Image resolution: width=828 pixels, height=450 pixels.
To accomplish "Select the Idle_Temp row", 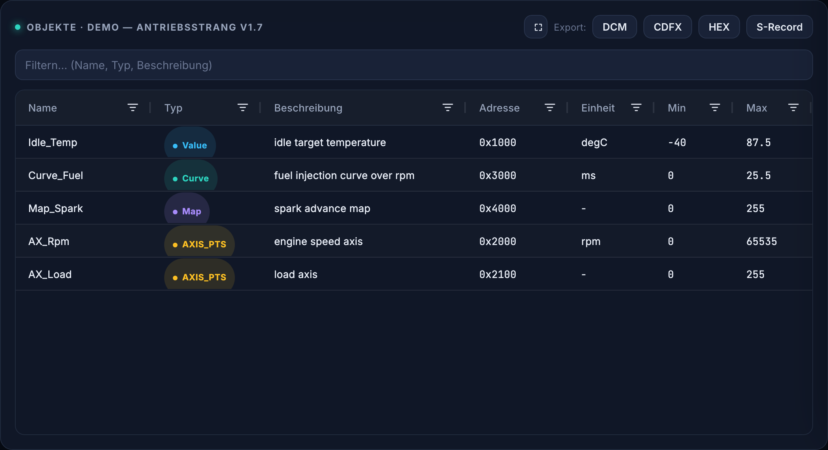I will pyautogui.click(x=414, y=142).
